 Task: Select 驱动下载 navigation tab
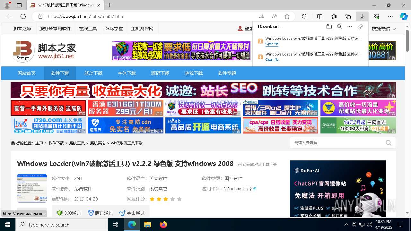click(x=93, y=73)
